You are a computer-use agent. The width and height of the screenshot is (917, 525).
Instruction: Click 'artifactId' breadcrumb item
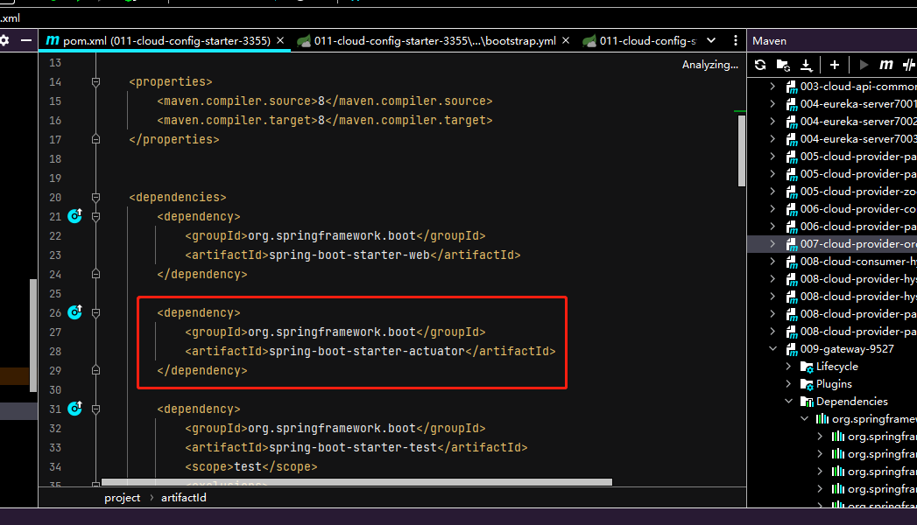point(184,498)
